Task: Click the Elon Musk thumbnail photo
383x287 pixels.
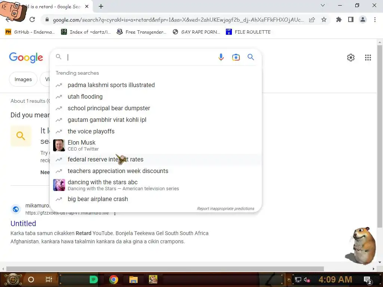Action: point(59,145)
